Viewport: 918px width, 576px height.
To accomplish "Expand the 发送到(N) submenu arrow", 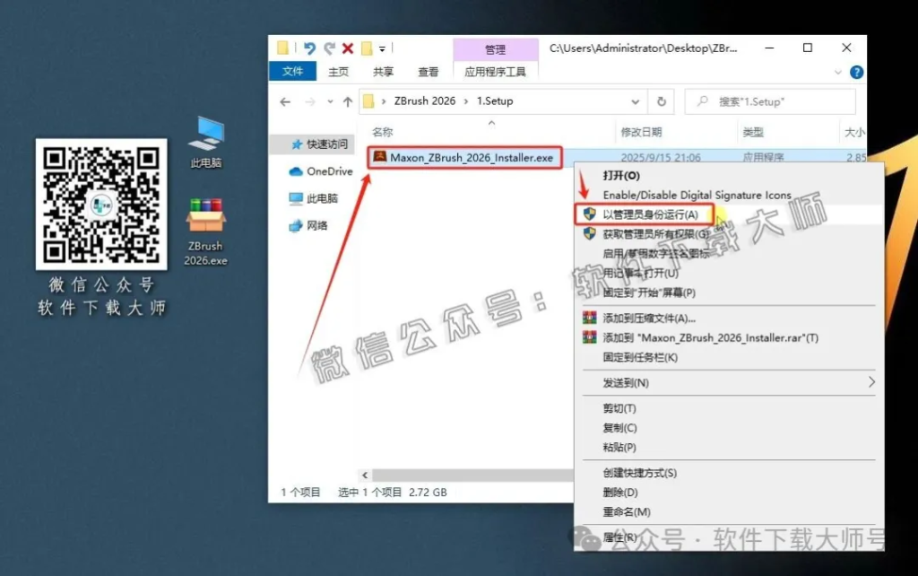I will point(871,382).
